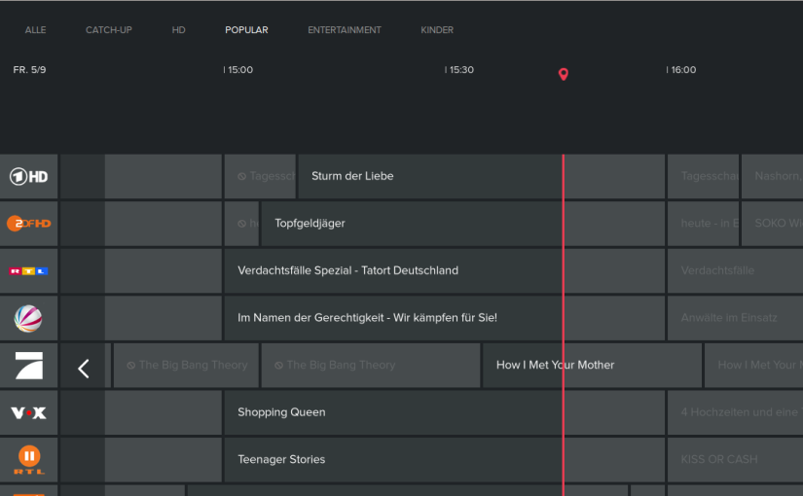Click blocked icon on first Big Bang Theory

coord(131,366)
